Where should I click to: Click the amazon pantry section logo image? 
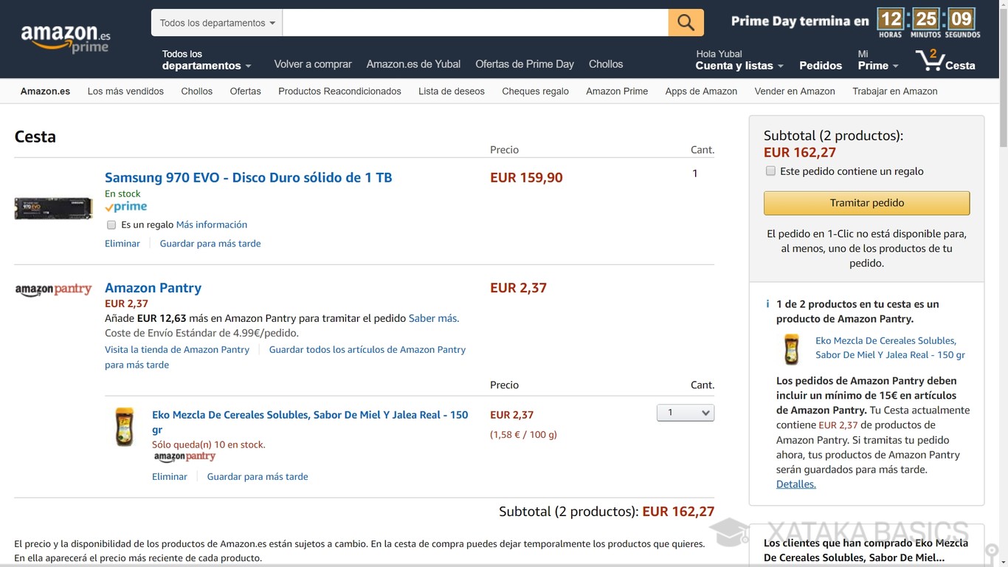[53, 289]
